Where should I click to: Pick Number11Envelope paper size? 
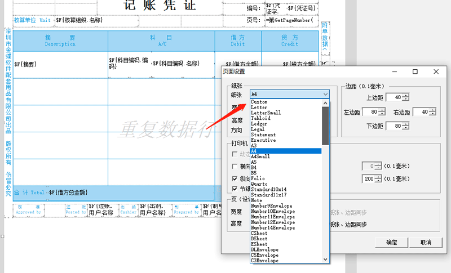coord(286,217)
